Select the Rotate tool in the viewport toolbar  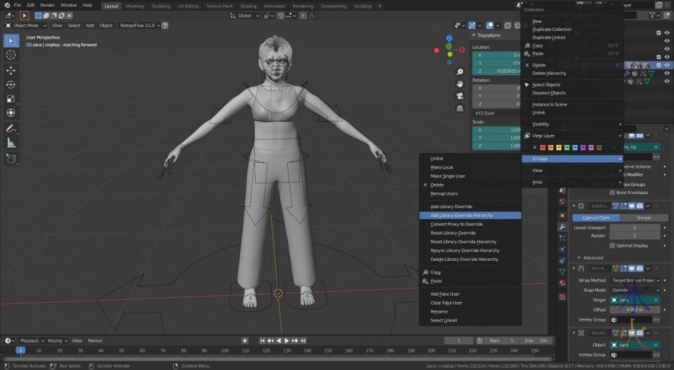(11, 84)
